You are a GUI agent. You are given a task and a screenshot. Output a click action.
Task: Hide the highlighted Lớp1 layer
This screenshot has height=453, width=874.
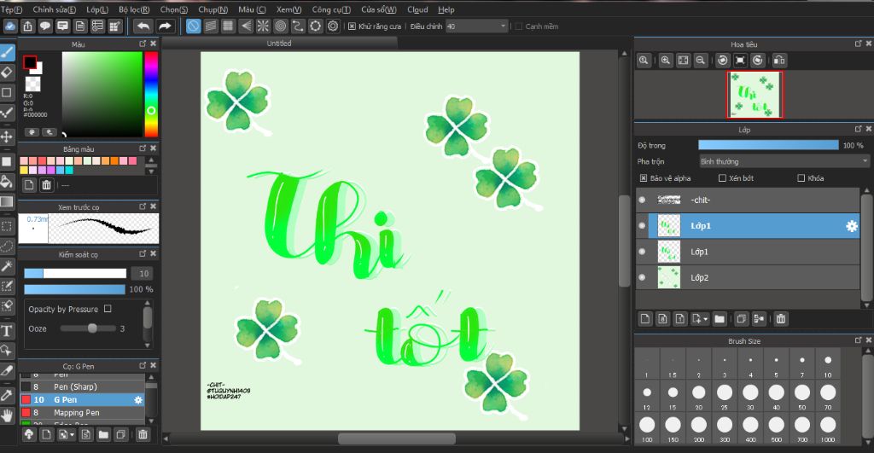[642, 226]
